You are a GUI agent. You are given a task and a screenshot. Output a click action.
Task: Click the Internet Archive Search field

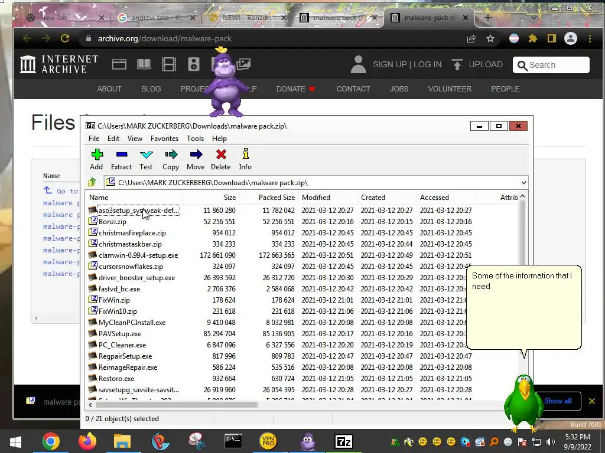coord(551,65)
